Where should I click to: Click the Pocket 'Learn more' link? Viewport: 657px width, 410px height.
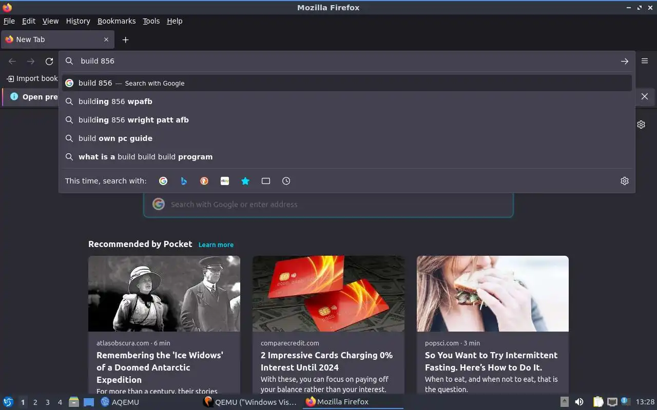click(x=216, y=245)
